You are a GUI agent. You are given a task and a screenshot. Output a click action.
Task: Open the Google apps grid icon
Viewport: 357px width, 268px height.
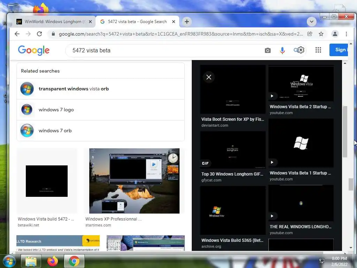318,50
